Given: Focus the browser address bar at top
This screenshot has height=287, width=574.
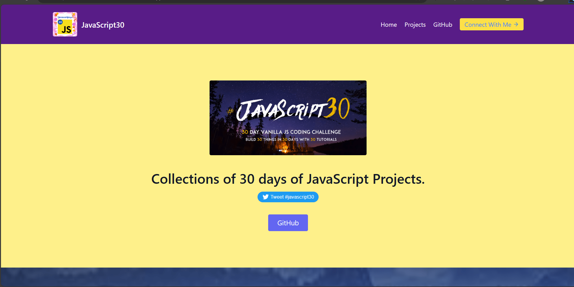Looking at the screenshot, I should (x=231, y=1).
